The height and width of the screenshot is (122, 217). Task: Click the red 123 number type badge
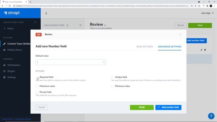(x=38, y=35)
